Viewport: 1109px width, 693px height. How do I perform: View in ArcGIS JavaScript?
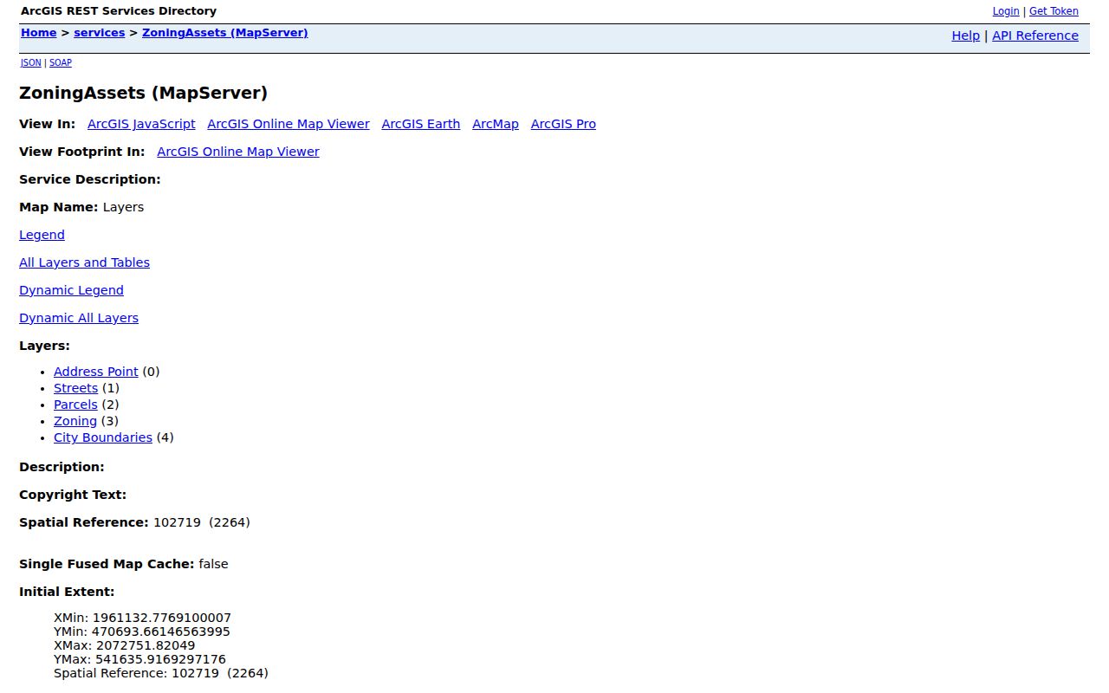point(141,124)
